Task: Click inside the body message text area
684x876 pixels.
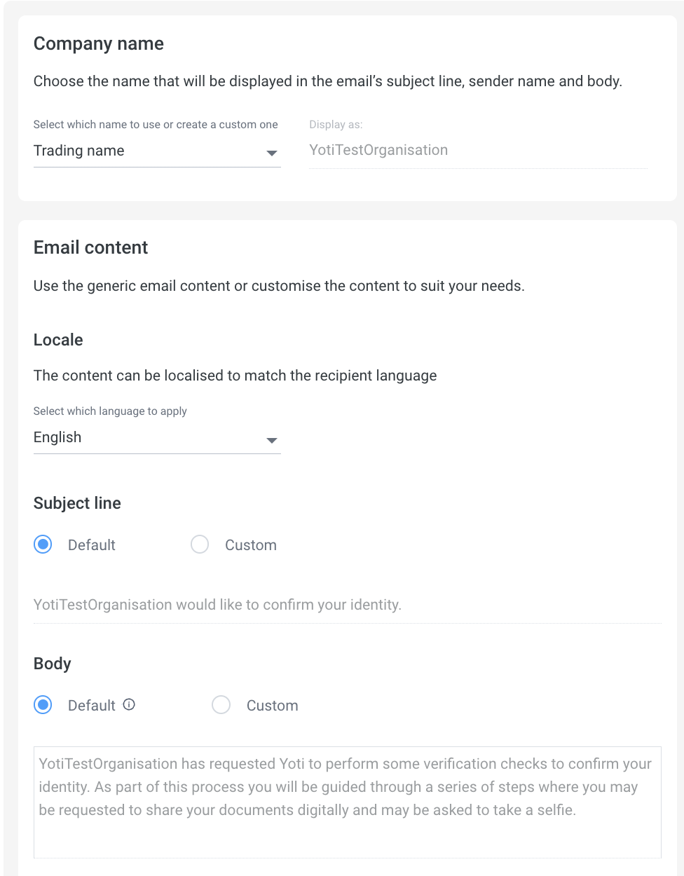Action: coord(347,801)
